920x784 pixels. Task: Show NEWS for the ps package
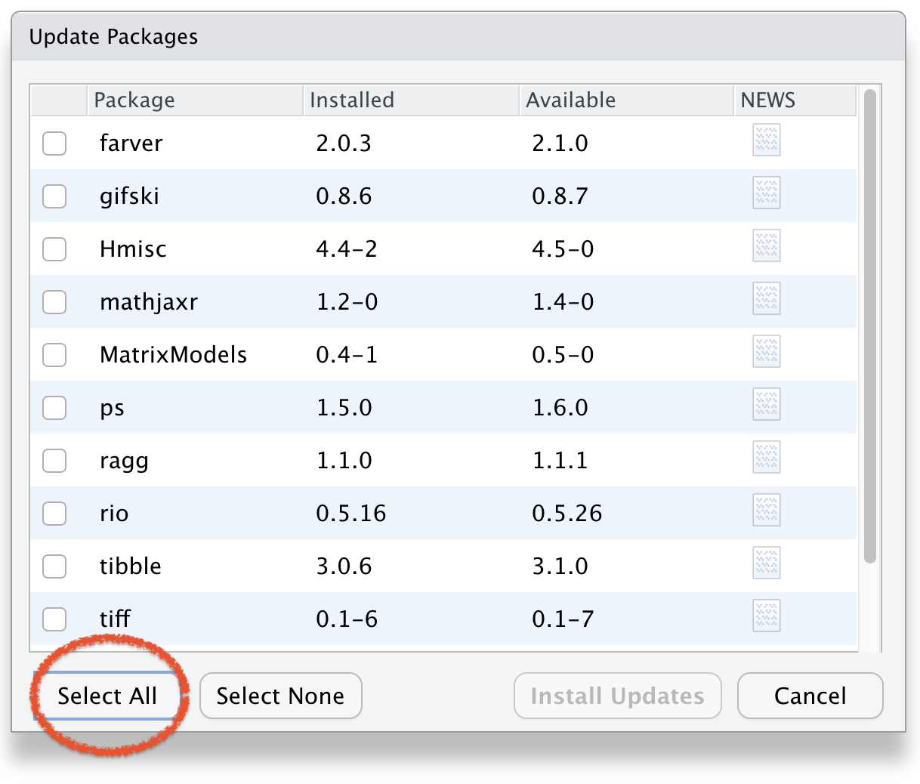point(766,406)
